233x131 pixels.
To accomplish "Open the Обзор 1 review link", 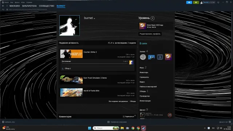I will (x=68, y=68).
